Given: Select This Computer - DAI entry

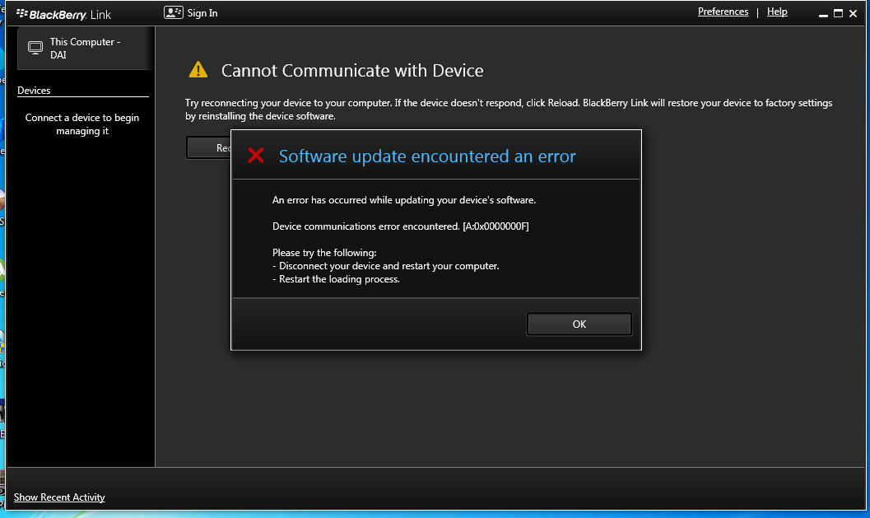Looking at the screenshot, I should [85, 48].
